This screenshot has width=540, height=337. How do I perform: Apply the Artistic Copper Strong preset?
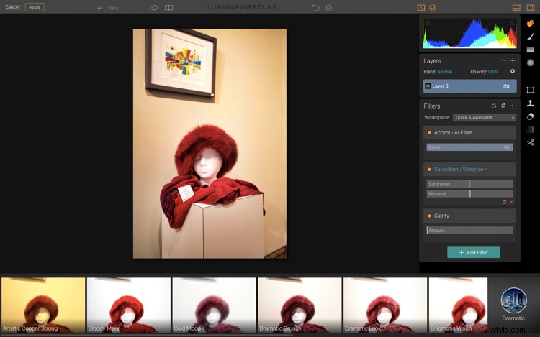43,305
